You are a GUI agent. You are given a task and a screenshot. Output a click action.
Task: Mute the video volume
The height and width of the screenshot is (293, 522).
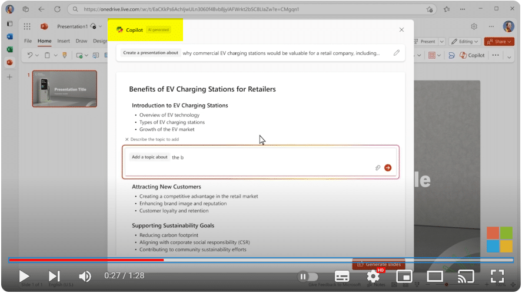(x=85, y=276)
